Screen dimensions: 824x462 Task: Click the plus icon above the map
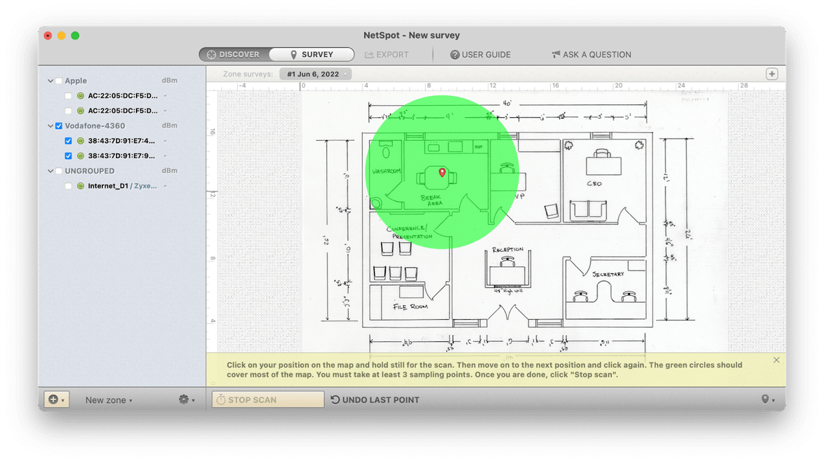coord(773,73)
